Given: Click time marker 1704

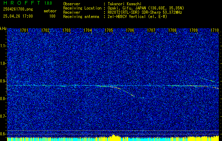Looking at the screenshot, I should 88,30.
